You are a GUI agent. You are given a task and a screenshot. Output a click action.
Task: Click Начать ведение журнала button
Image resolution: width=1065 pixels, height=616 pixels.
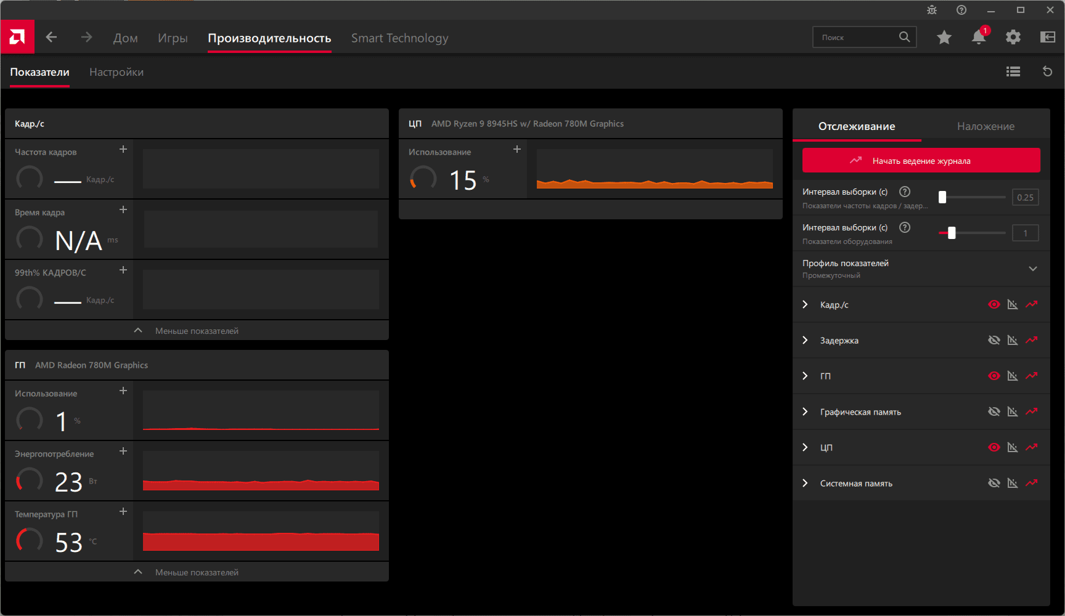tap(921, 160)
